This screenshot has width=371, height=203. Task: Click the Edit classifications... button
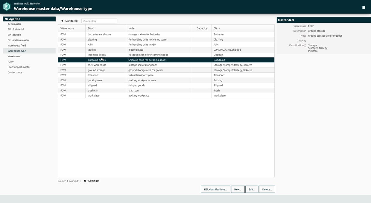pyautogui.click(x=215, y=189)
